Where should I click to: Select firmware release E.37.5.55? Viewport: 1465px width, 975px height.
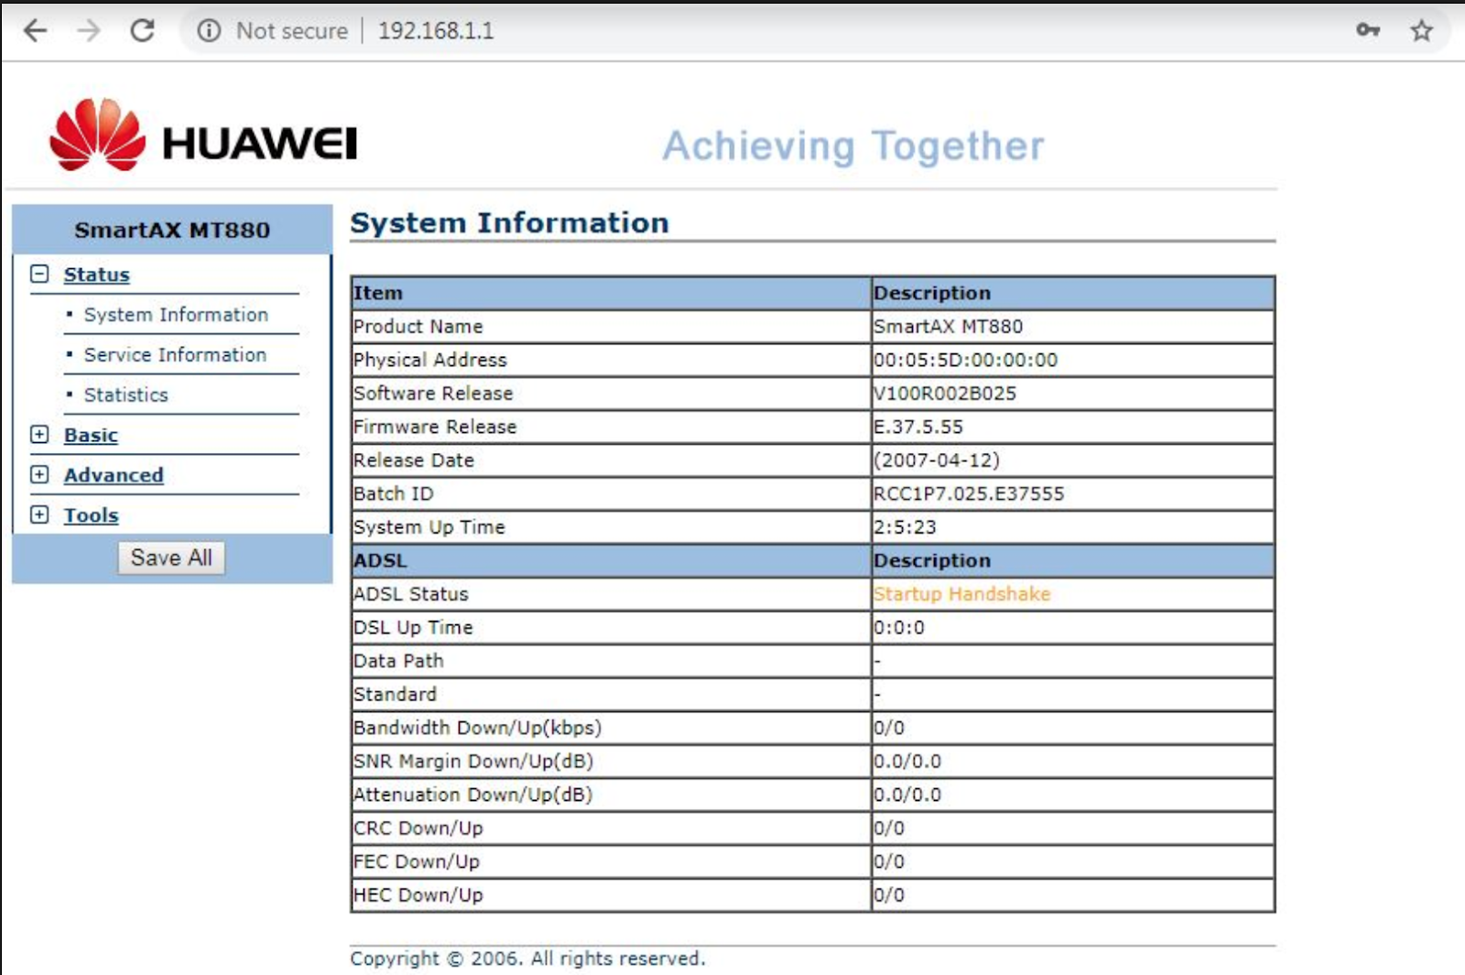(x=918, y=427)
